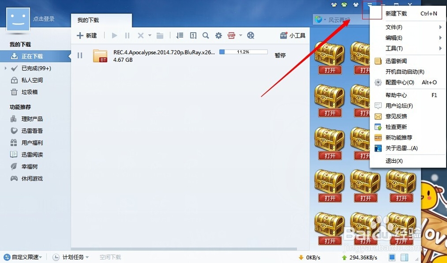Expand the delete options arrow beside X
Screen dimensions: 447x263
pos(150,35)
